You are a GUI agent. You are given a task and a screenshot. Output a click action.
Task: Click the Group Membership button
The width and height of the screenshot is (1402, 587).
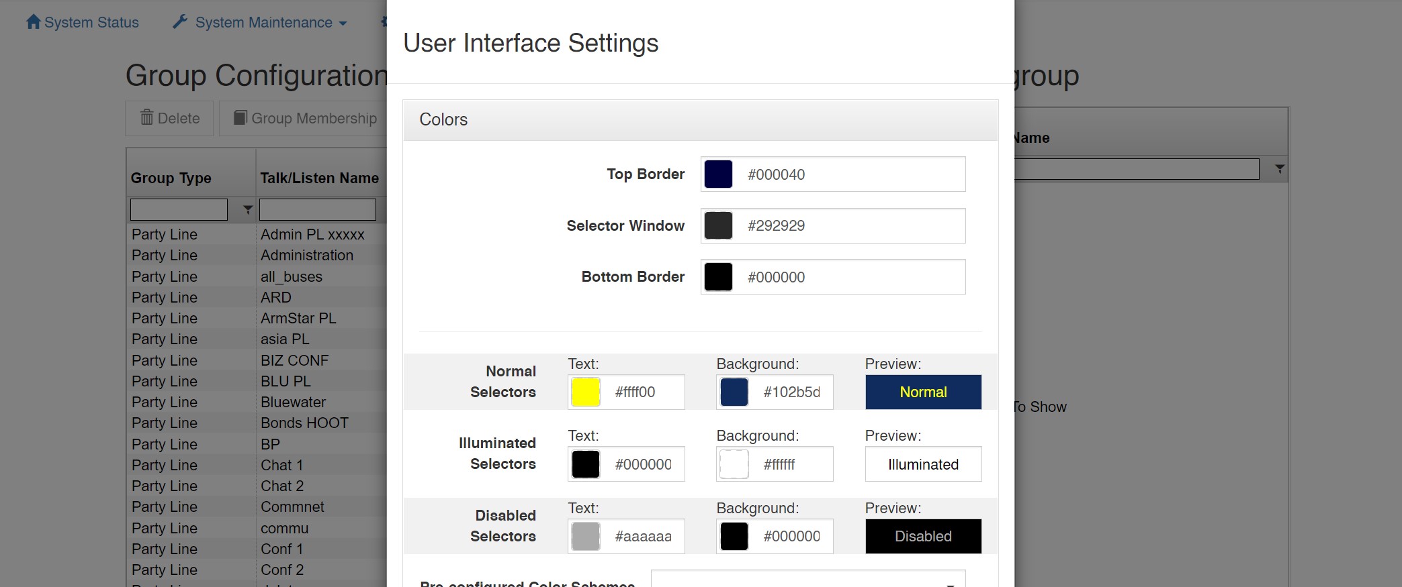[x=304, y=118]
